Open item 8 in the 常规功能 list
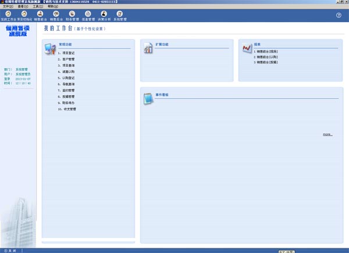This screenshot has height=253, width=349. click(66, 97)
